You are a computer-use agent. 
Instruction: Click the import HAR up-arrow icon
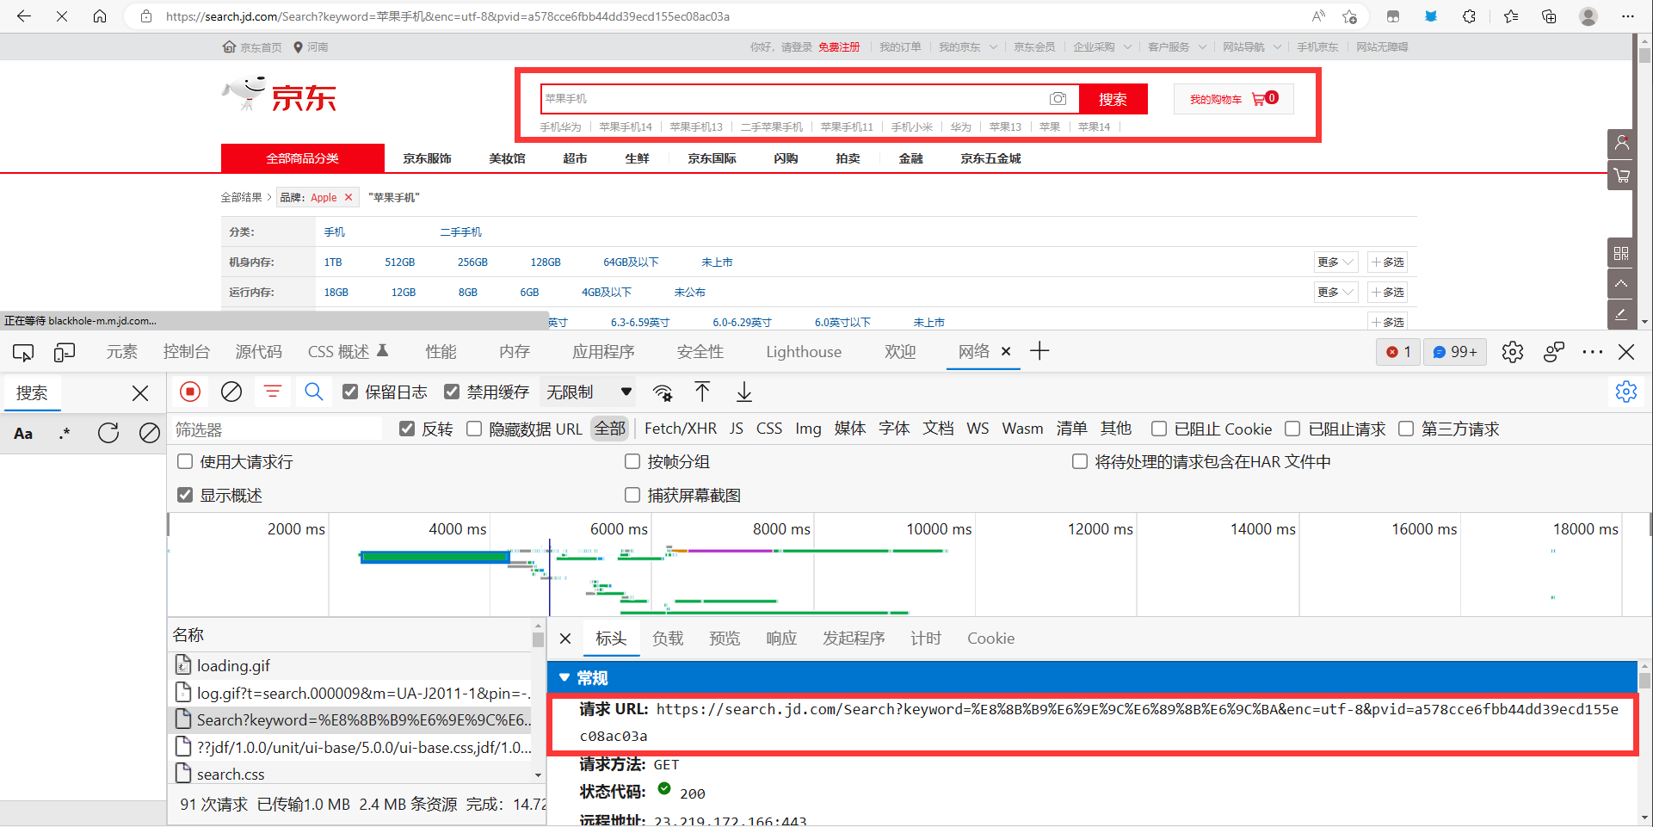(x=702, y=392)
